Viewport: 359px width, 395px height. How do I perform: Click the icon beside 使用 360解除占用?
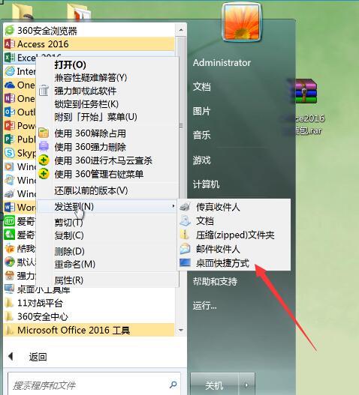(44, 133)
